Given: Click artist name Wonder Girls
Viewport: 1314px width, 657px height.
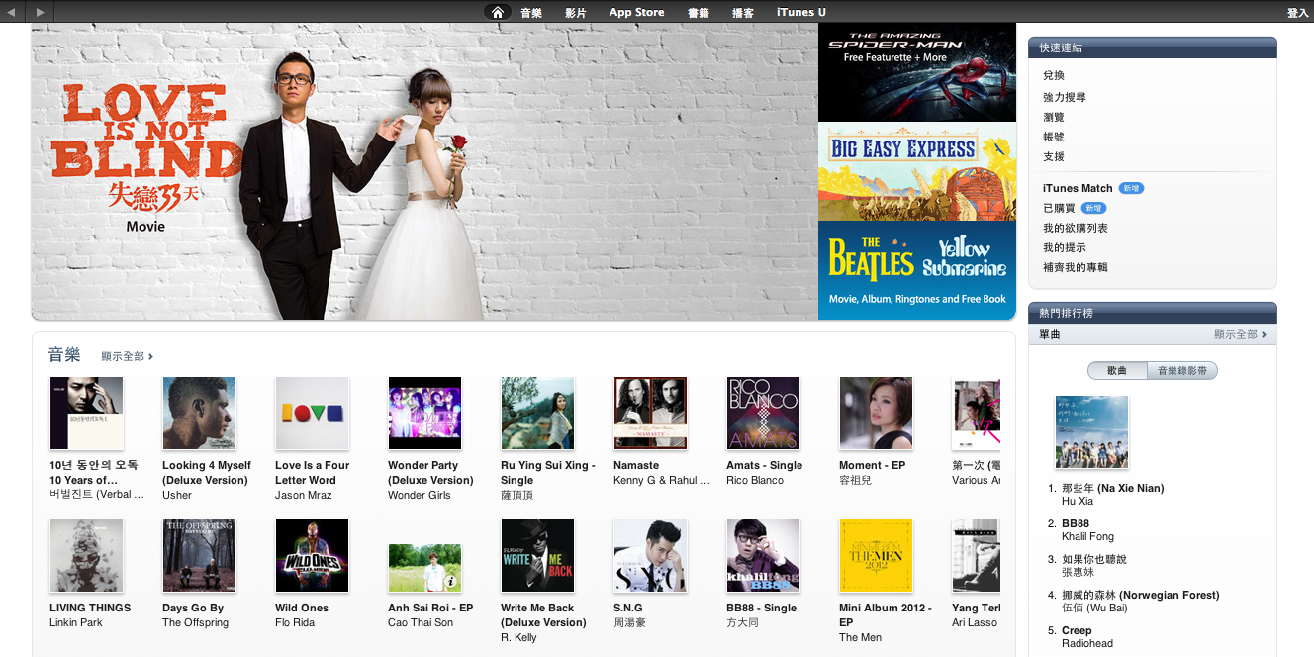Looking at the screenshot, I should pos(420,495).
